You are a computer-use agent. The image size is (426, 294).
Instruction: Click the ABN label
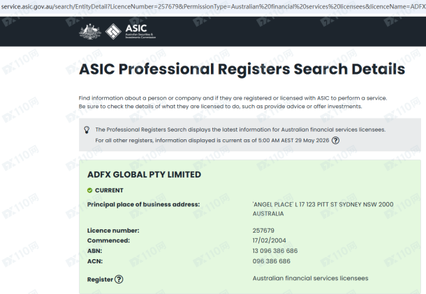point(94,251)
